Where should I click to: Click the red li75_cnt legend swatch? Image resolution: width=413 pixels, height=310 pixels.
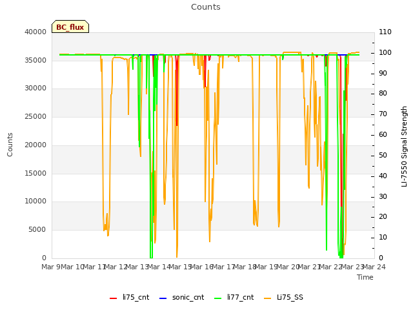point(114,298)
